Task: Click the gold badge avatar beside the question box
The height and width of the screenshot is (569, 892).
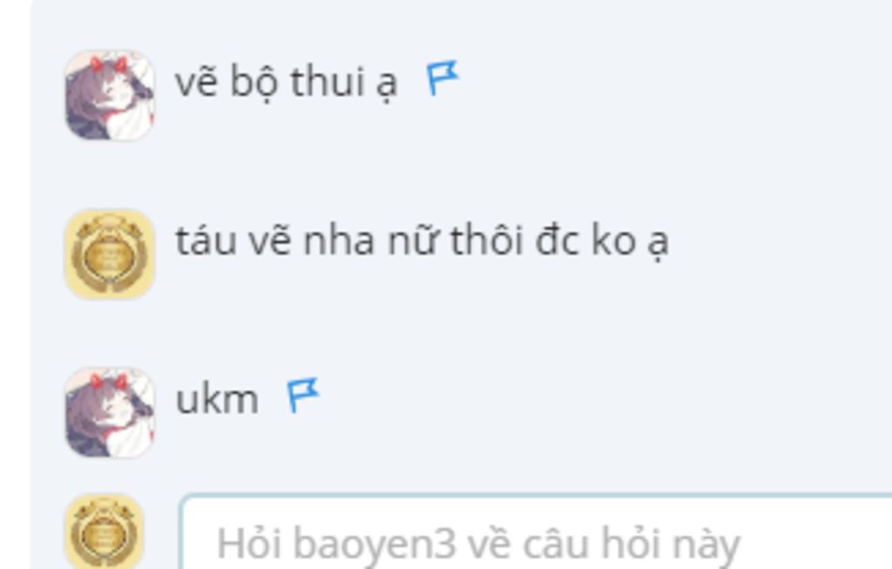Action: pos(105,532)
